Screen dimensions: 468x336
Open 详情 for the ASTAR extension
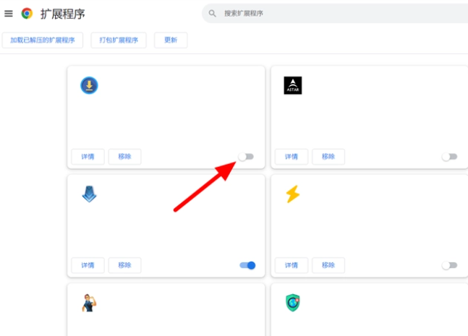tap(292, 157)
